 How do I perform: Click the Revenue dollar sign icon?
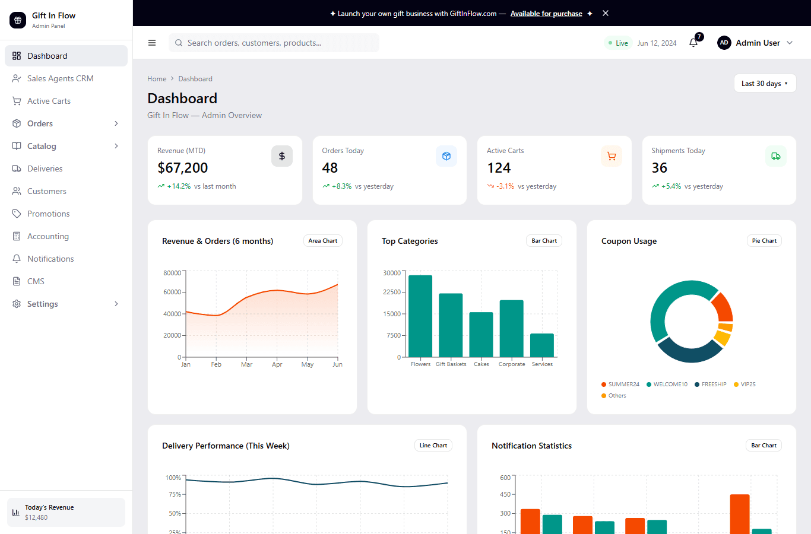point(282,156)
